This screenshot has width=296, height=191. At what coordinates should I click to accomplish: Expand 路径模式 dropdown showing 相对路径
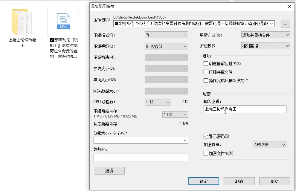pos(265,46)
